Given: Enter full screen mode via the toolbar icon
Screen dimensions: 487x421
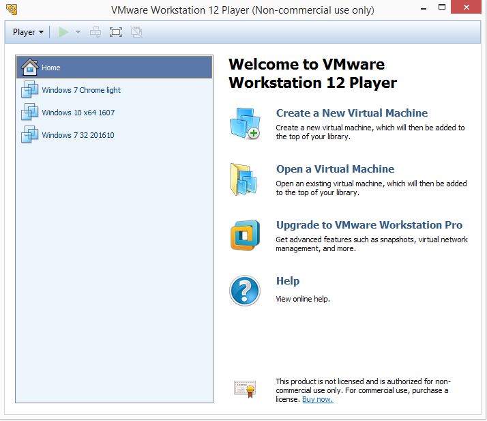Looking at the screenshot, I should 116,32.
